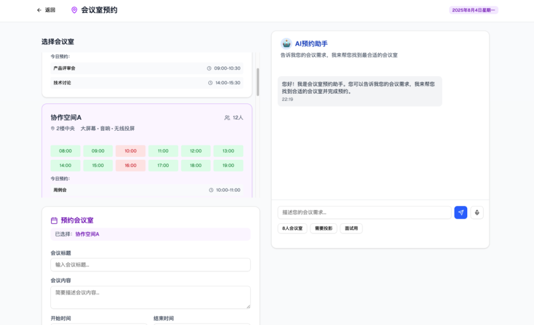Click the clock icon beside 14:00-15:30
534x325 pixels.
(211, 83)
